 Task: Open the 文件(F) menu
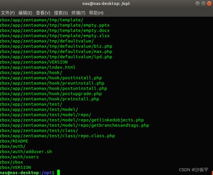coord(8,13)
